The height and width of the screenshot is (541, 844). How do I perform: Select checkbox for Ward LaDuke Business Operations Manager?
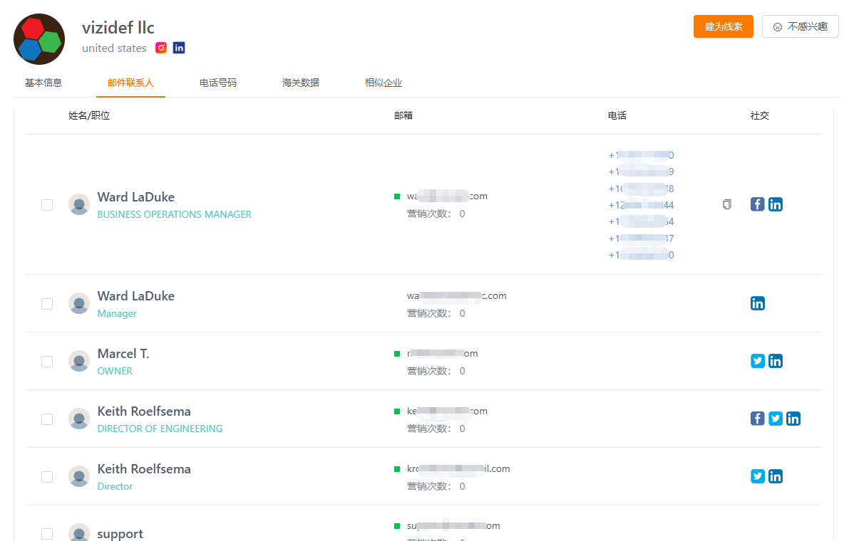(x=47, y=205)
